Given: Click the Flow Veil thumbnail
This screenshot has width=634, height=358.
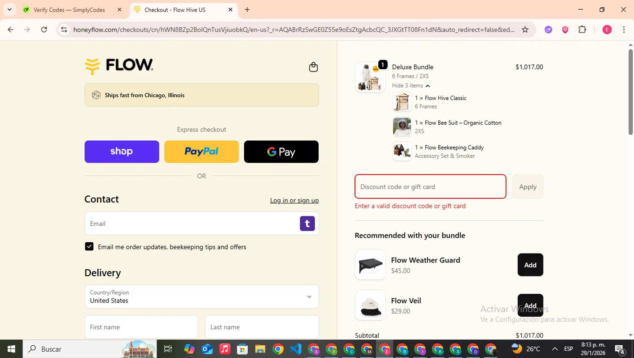Looking at the screenshot, I should click(370, 305).
